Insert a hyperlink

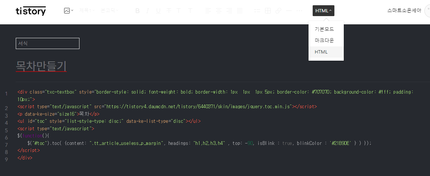coord(278,11)
